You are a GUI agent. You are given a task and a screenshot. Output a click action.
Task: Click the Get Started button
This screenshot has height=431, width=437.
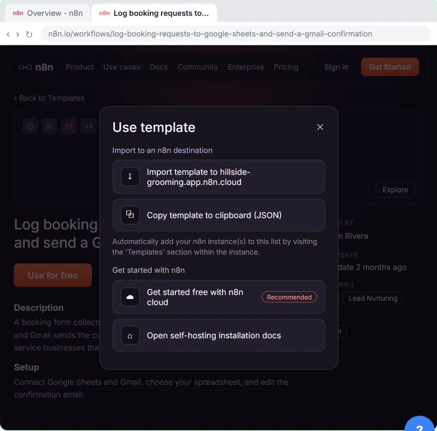pos(390,67)
